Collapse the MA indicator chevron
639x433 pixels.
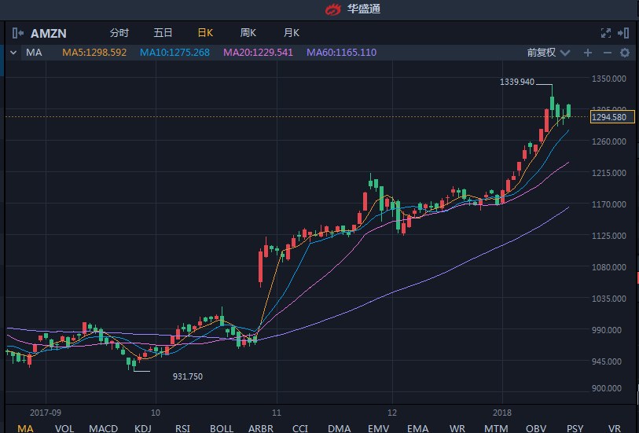pyautogui.click(x=13, y=53)
